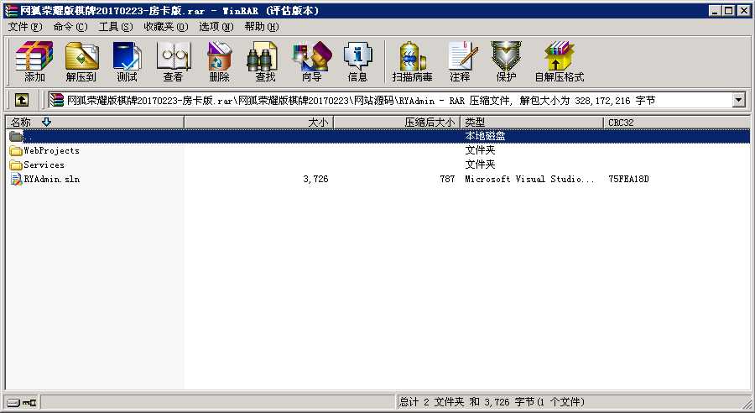Select the WebProjects folder name

tap(51, 151)
